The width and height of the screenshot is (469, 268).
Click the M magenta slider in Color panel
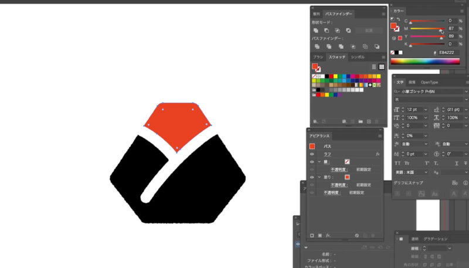[x=427, y=29]
